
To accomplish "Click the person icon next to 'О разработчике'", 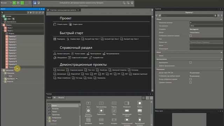I will pyautogui.click(x=90, y=58).
